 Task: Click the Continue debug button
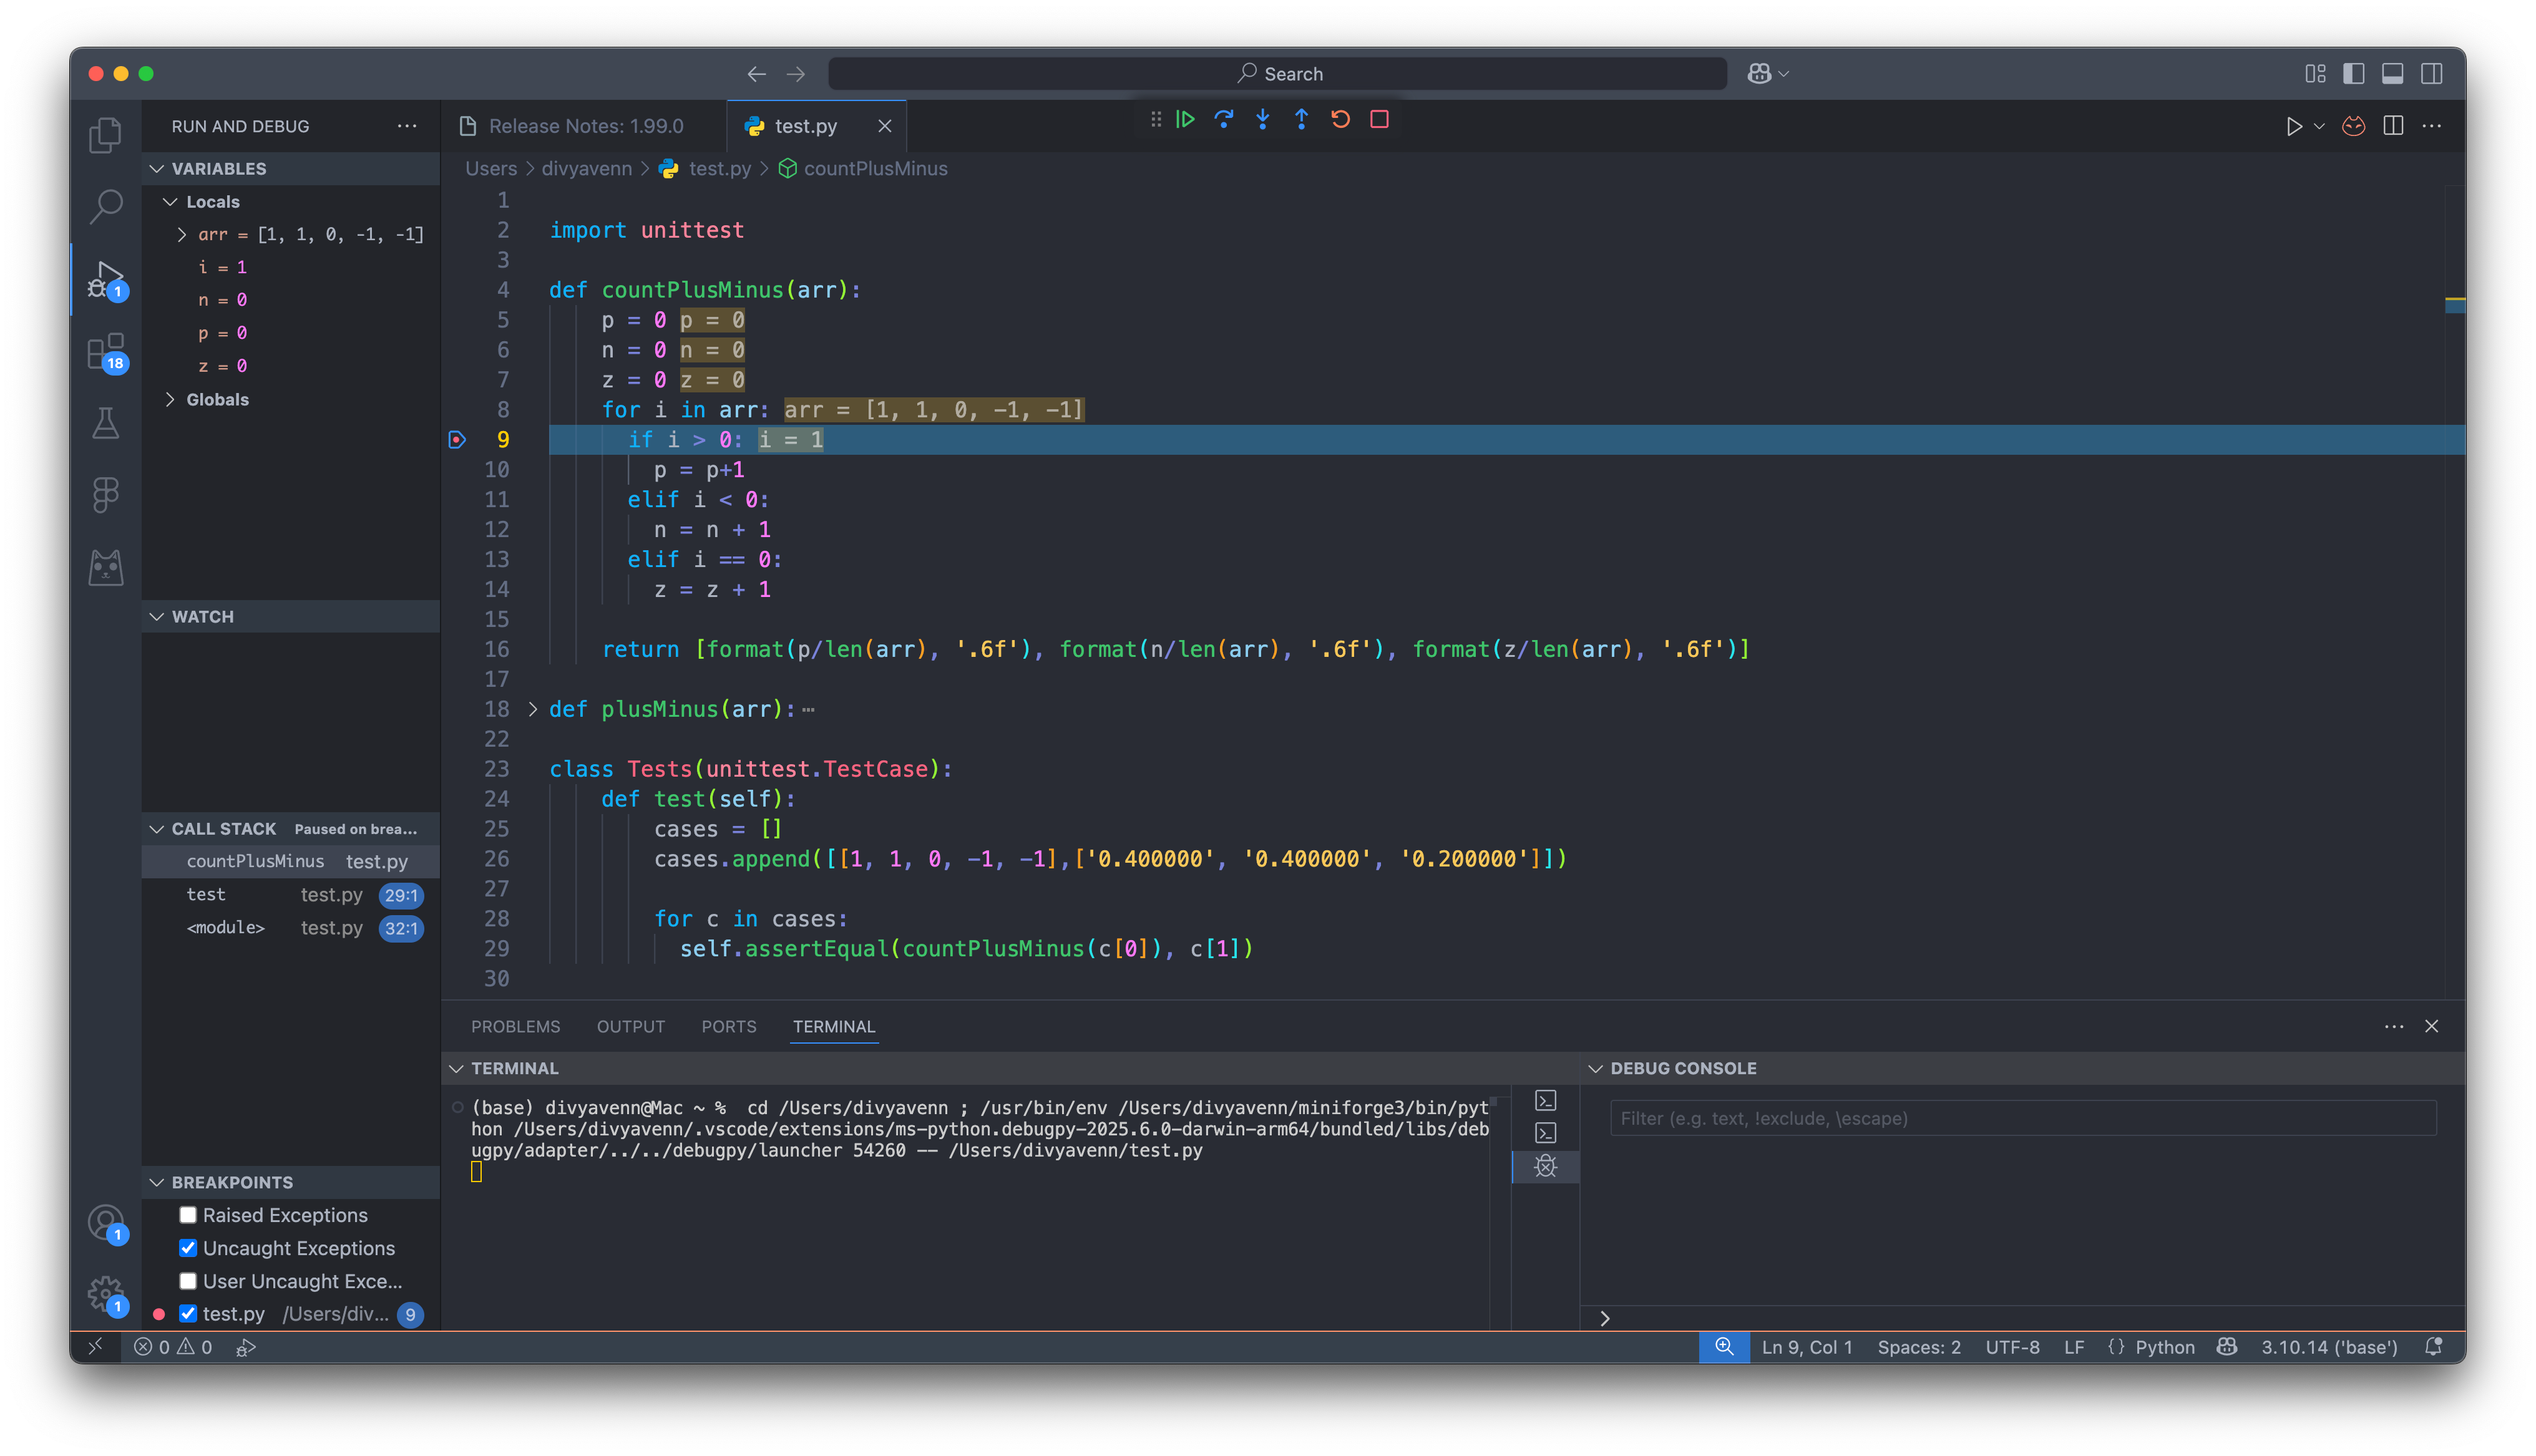[1185, 120]
